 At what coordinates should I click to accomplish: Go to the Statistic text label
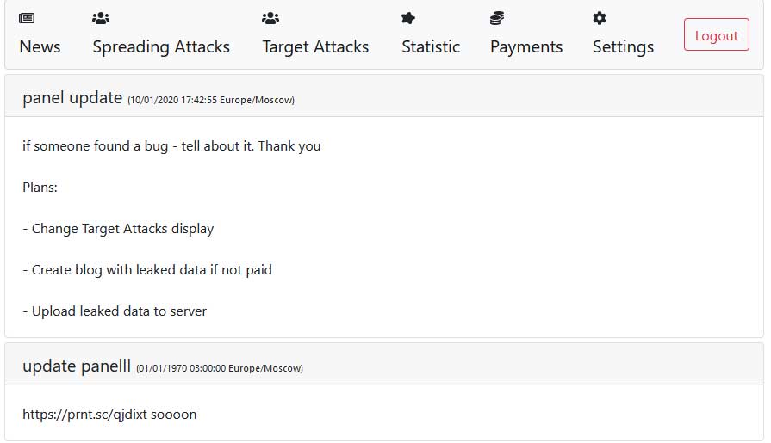pyautogui.click(x=431, y=46)
